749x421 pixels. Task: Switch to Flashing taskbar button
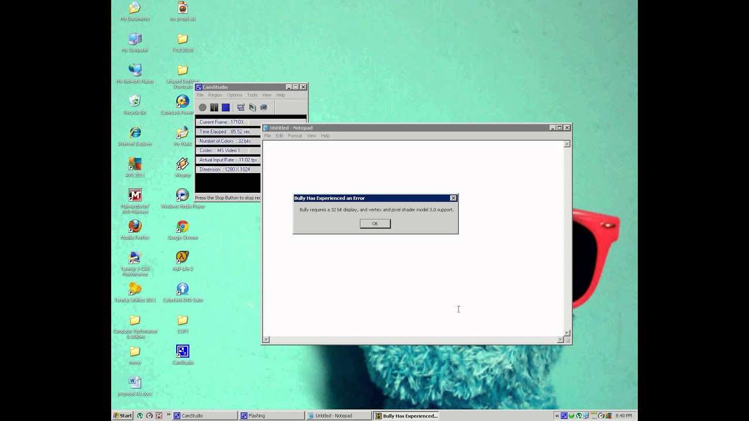point(272,416)
